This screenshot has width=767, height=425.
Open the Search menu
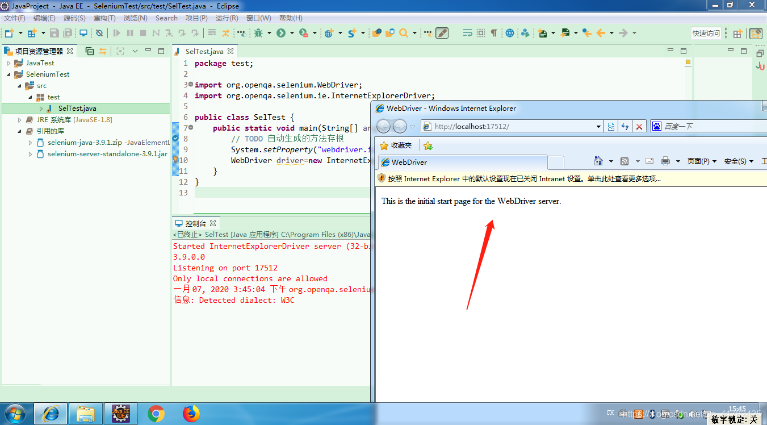pos(166,18)
